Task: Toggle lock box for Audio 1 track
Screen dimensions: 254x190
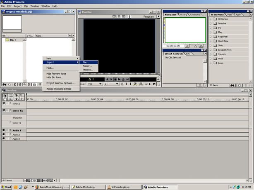Action: 7,130
